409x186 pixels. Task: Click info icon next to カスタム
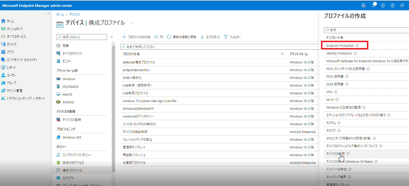click(339, 123)
